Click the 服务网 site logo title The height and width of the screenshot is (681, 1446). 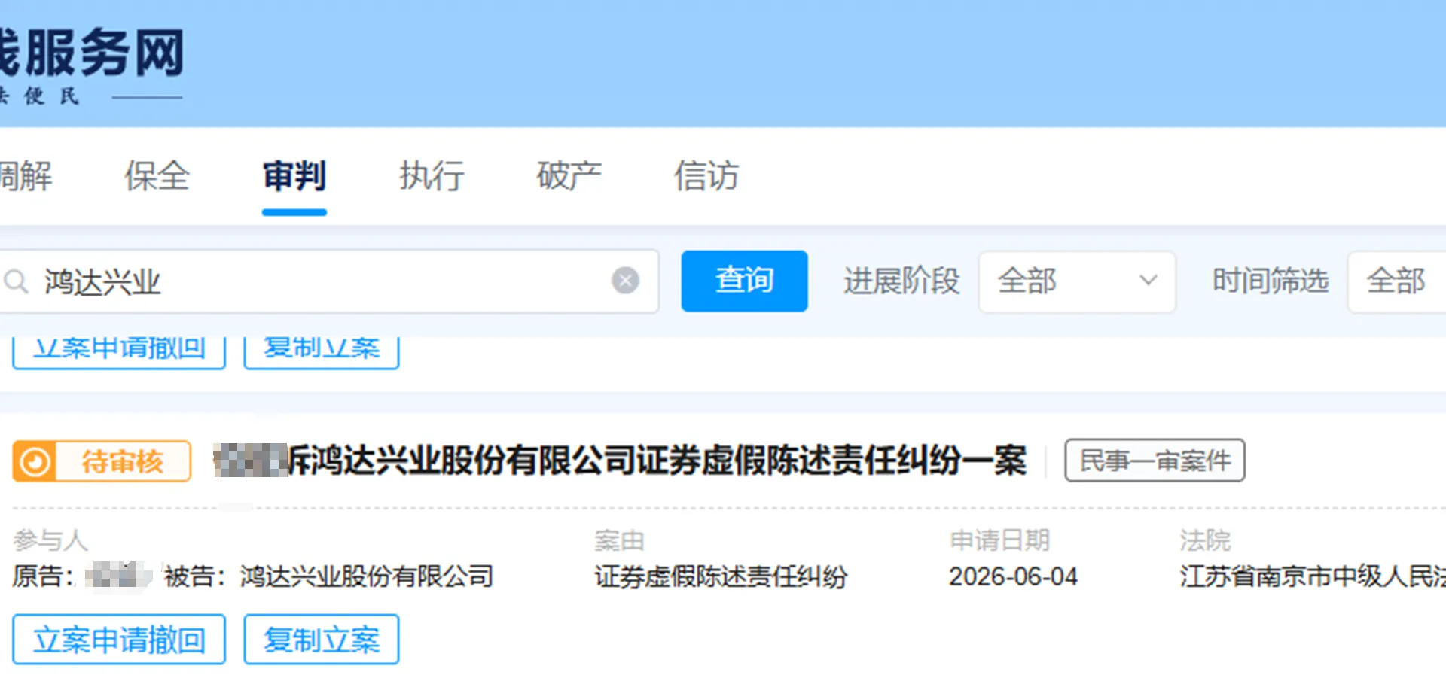(92, 53)
